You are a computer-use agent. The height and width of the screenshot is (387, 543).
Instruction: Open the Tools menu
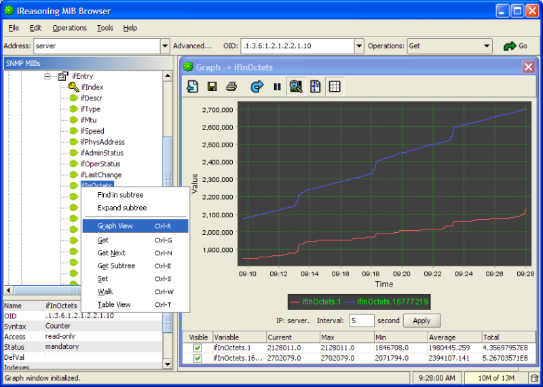[105, 28]
